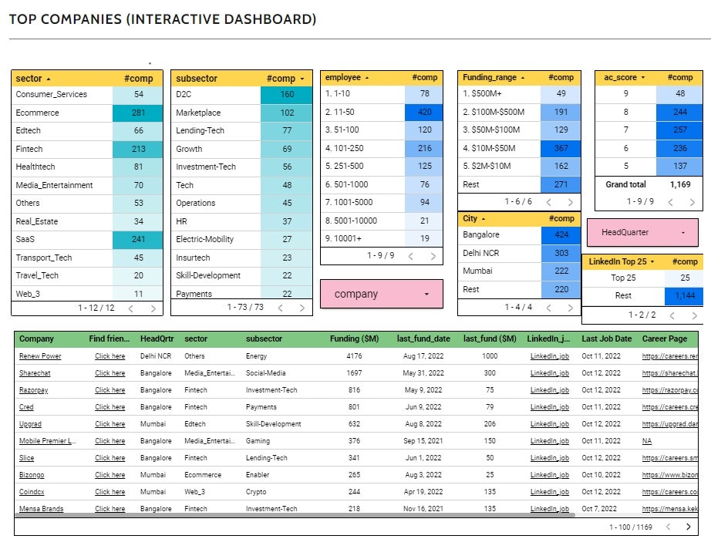Viewport: 711px width, 539px height.
Task: Go to next page of company list
Action: pyautogui.click(x=689, y=527)
